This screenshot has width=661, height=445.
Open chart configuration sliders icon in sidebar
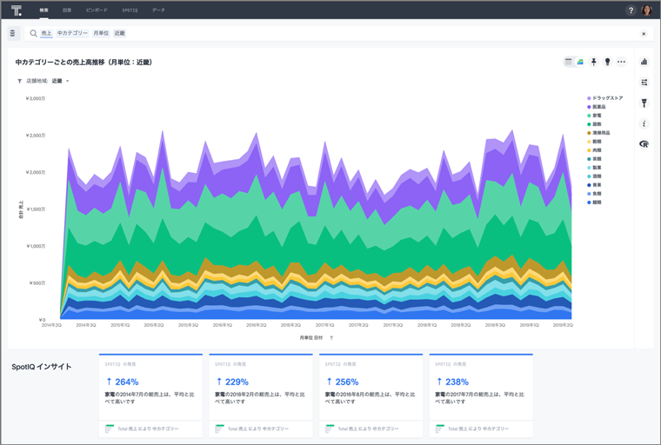click(x=644, y=83)
